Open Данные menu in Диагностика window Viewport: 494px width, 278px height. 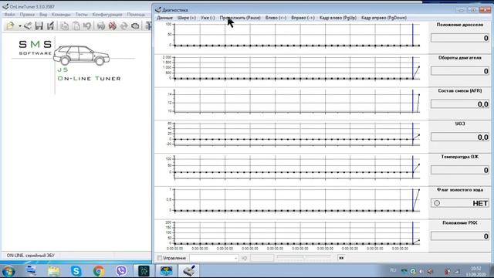[164, 18]
